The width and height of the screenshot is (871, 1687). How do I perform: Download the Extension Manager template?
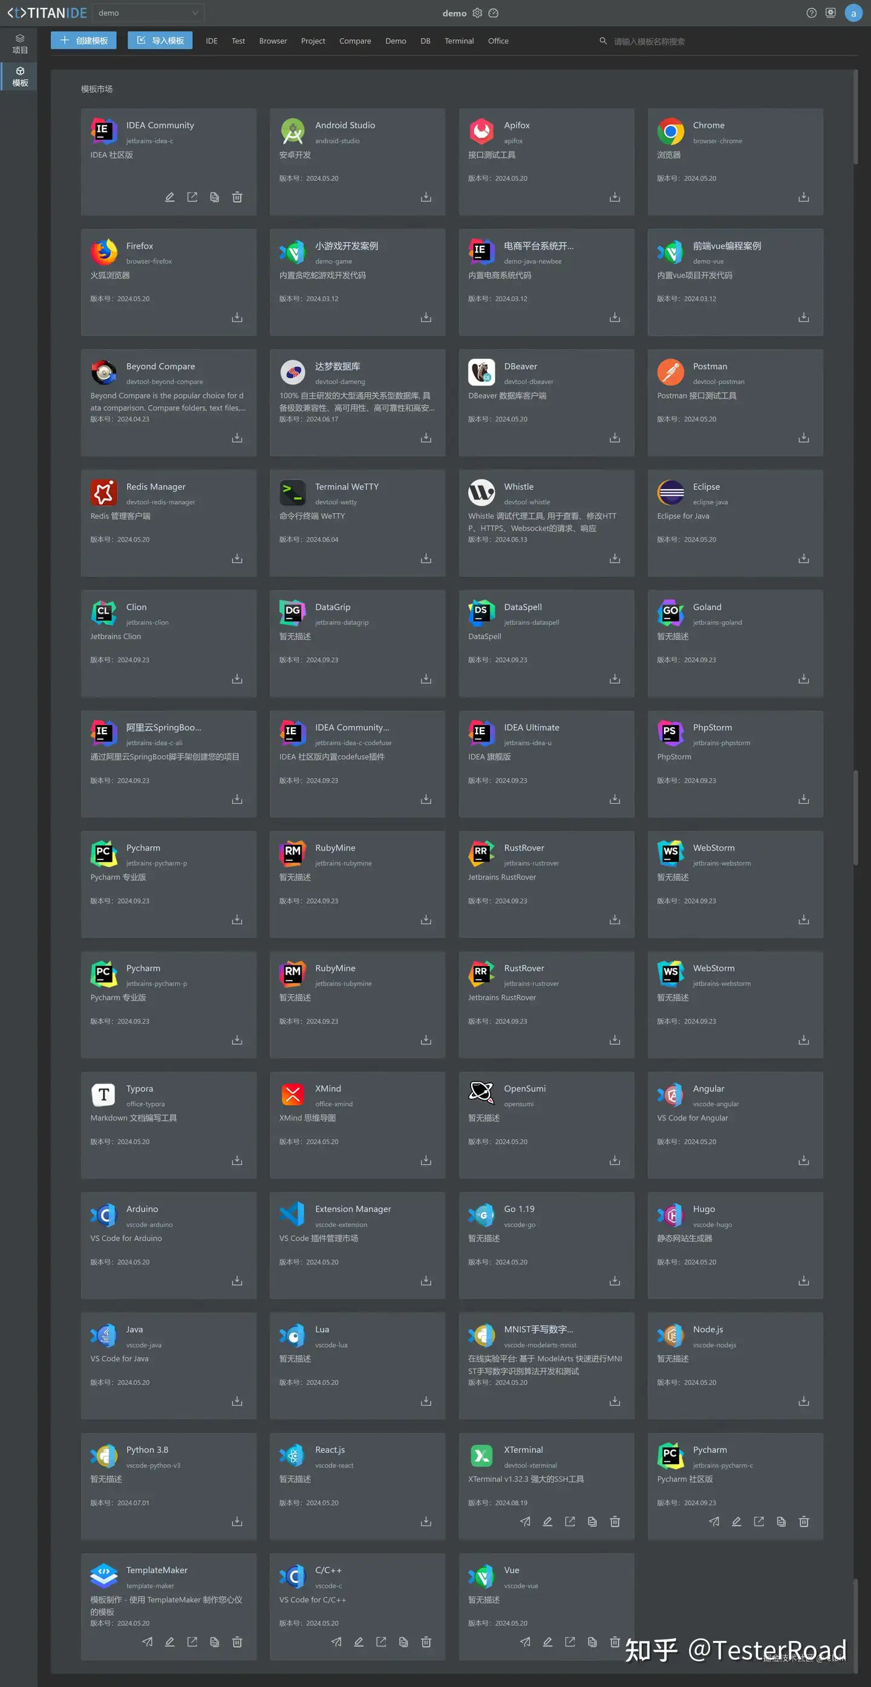426,1281
